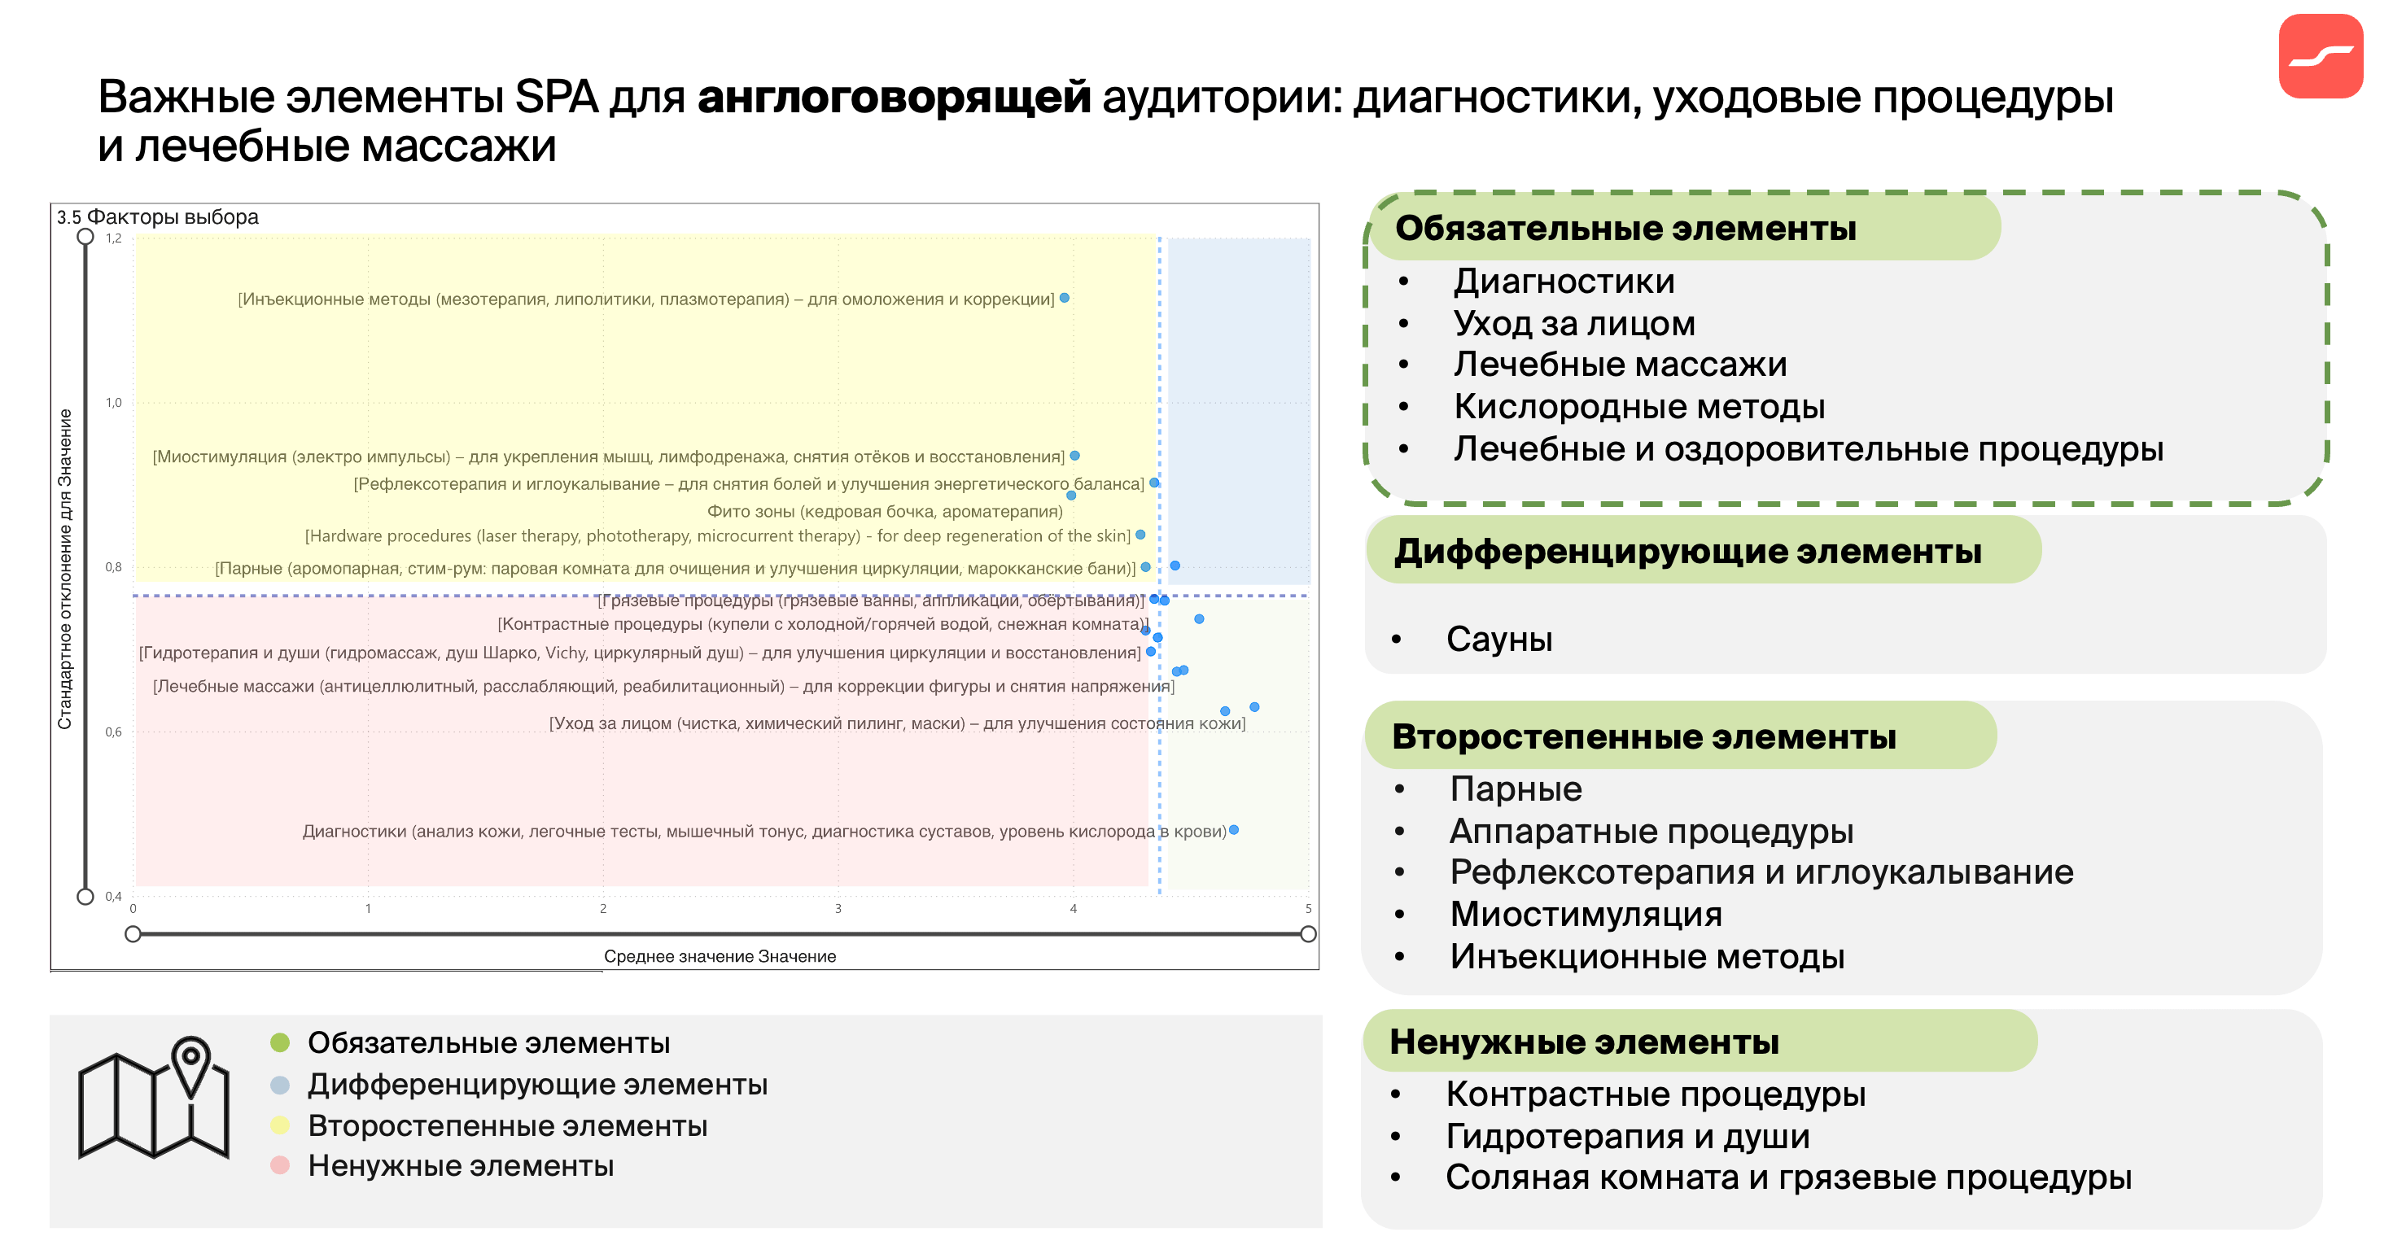Click the 'Уход за лицом' bullet in the right list

pyautogui.click(x=1575, y=324)
